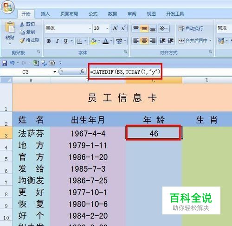Screen dimensions: 232x226
Task: Click the Paste clipboard icon
Action: (x=10, y=27)
